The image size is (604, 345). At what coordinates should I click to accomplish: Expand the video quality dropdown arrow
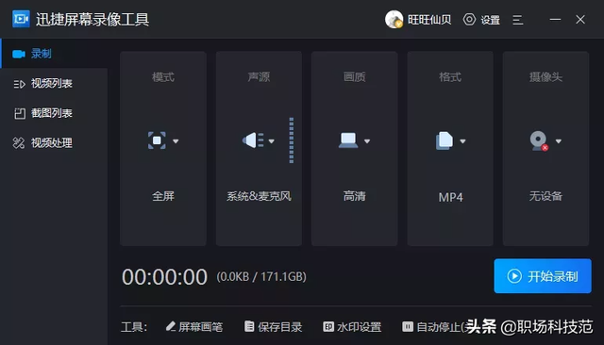(x=367, y=141)
